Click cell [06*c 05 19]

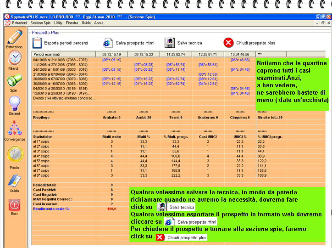coord(112,60)
